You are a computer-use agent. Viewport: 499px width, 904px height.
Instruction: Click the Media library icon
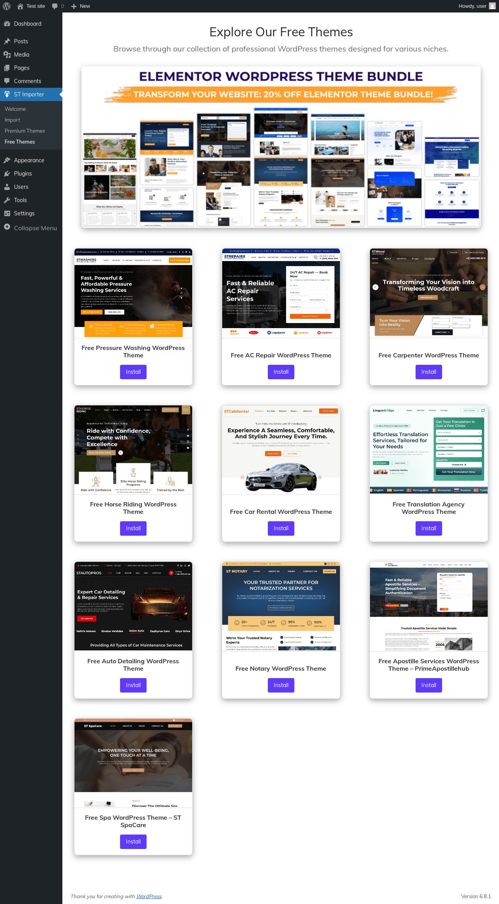[x=7, y=55]
